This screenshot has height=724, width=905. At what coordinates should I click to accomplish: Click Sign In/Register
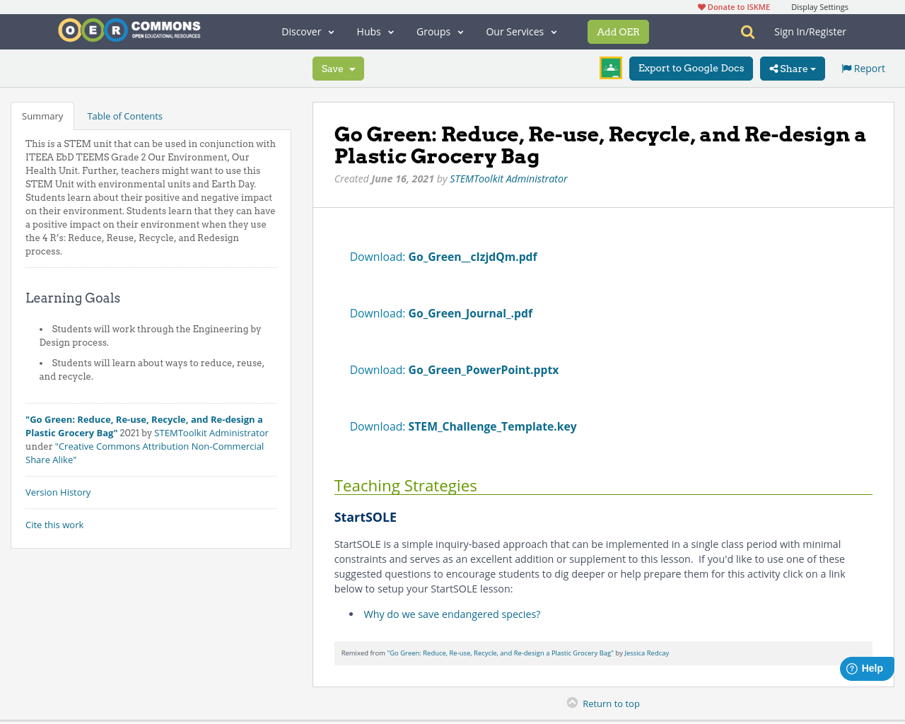[810, 31]
